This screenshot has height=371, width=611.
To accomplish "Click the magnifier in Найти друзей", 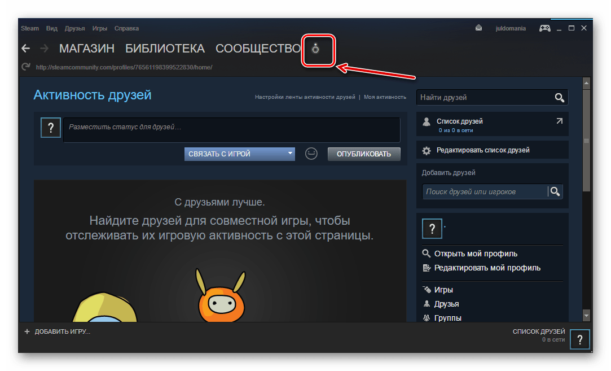I will (560, 98).
